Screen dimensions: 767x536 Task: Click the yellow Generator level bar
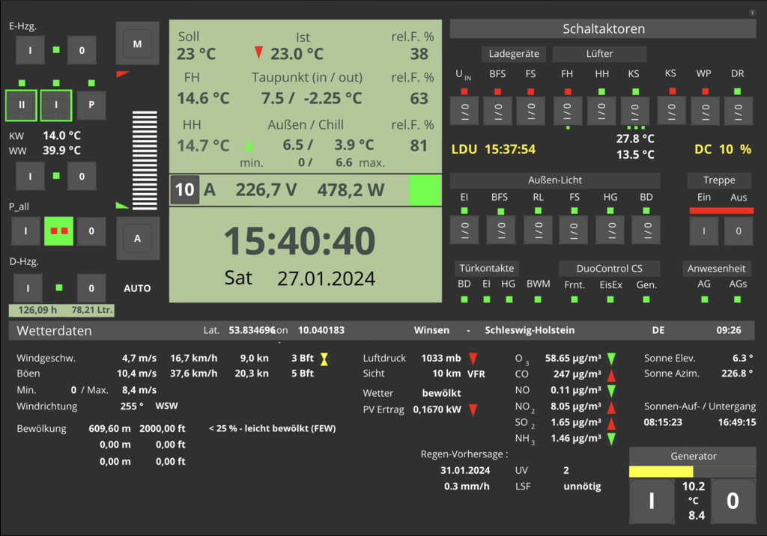pos(661,472)
